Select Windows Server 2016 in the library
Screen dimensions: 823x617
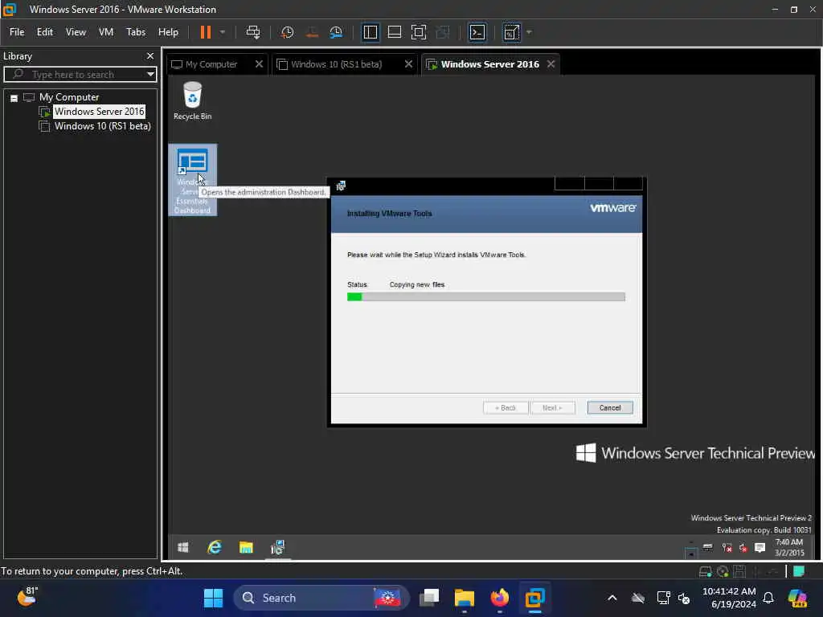(x=99, y=111)
